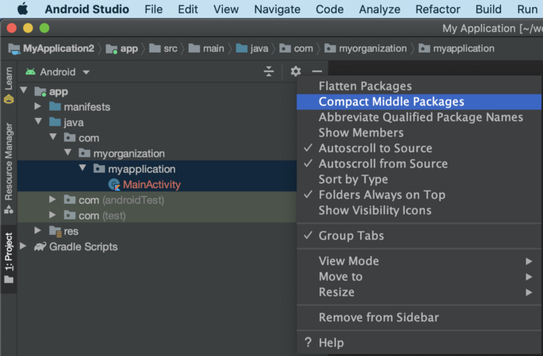
Task: Click the Android robot icon in view selector
Action: (30, 71)
